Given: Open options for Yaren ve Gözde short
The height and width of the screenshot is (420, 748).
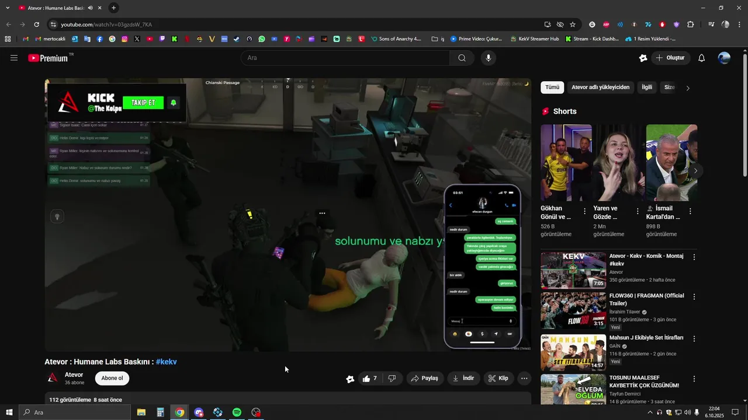Looking at the screenshot, I should coord(638,211).
